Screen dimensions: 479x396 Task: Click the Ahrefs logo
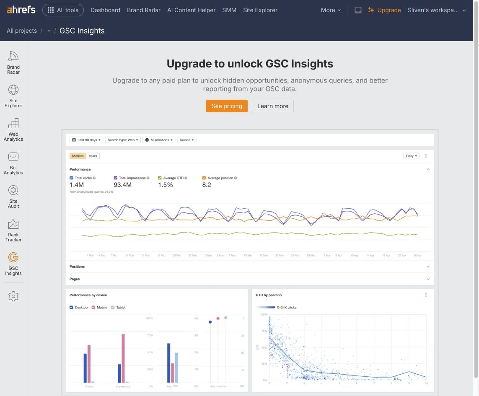point(21,10)
